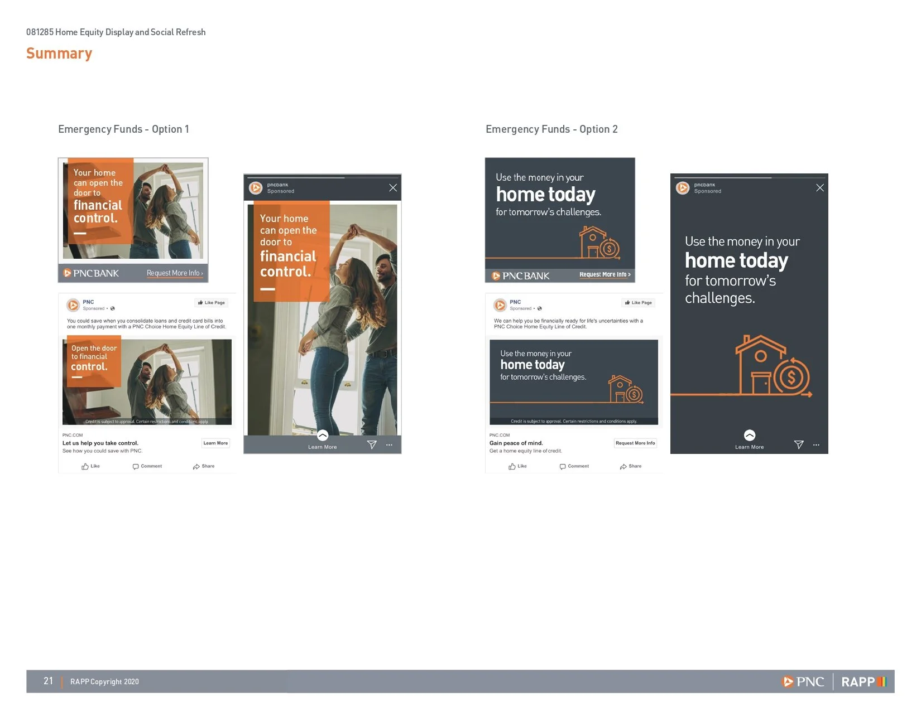This screenshot has width=921, height=711.
Task: Click PNC logo in footer
Action: coord(803,681)
